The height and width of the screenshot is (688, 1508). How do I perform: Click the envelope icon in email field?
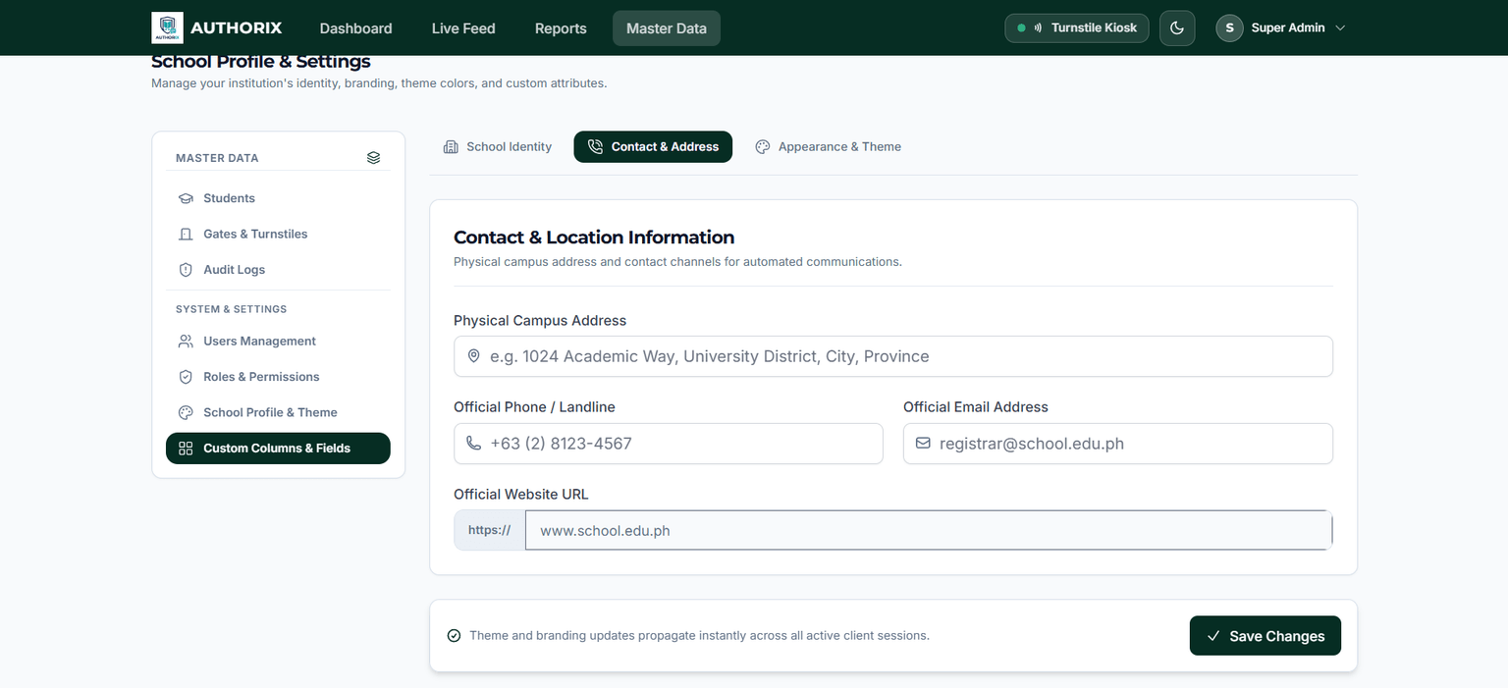point(923,444)
